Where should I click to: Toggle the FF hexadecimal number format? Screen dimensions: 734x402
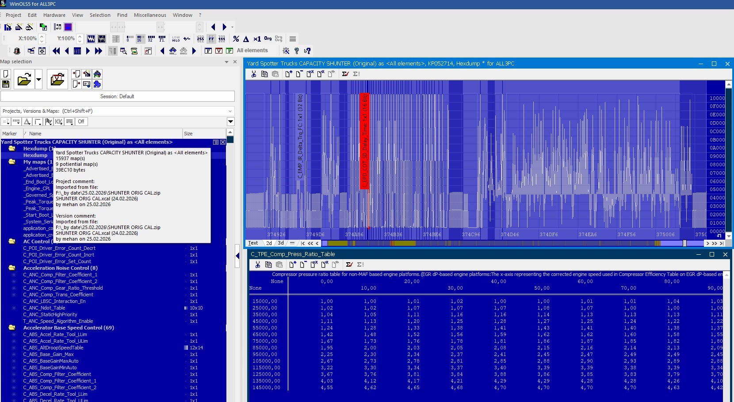(211, 39)
